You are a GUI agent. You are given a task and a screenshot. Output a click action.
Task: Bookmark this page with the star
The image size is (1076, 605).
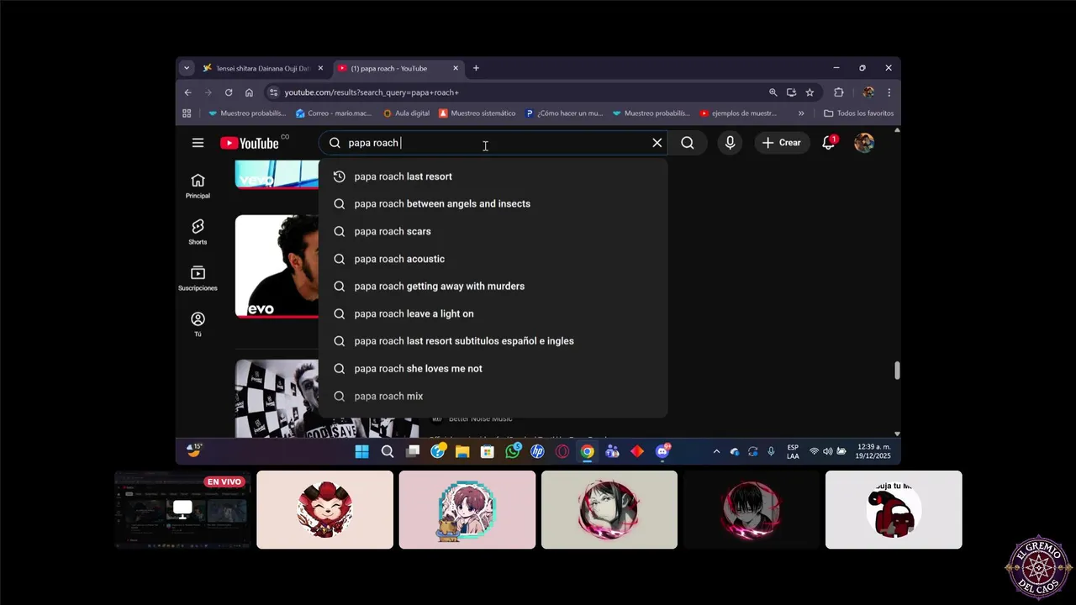pos(810,92)
